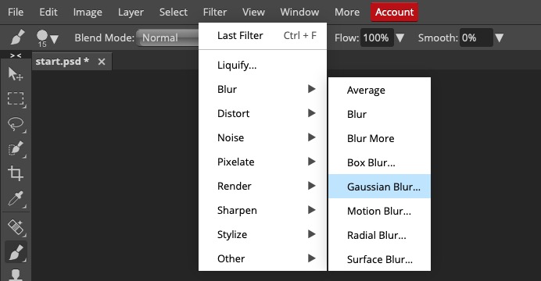
Task: Click the red Account button
Action: [394, 12]
